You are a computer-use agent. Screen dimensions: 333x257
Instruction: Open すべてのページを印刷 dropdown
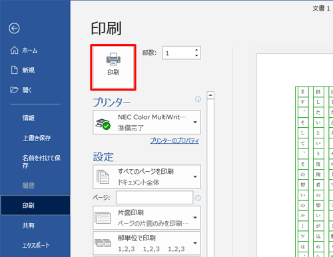click(x=147, y=177)
